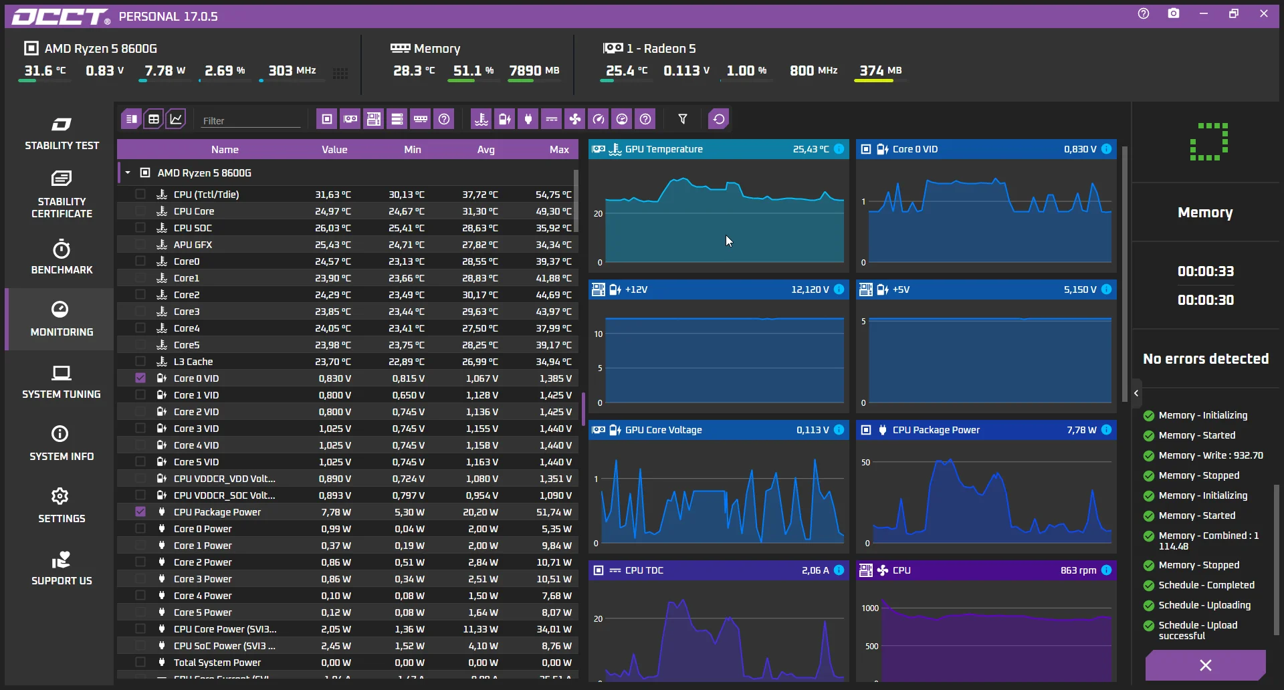Select the Core 2 Power row

click(x=348, y=562)
